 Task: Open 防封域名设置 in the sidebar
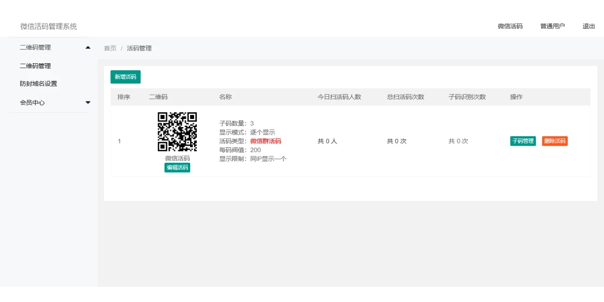[x=38, y=84]
